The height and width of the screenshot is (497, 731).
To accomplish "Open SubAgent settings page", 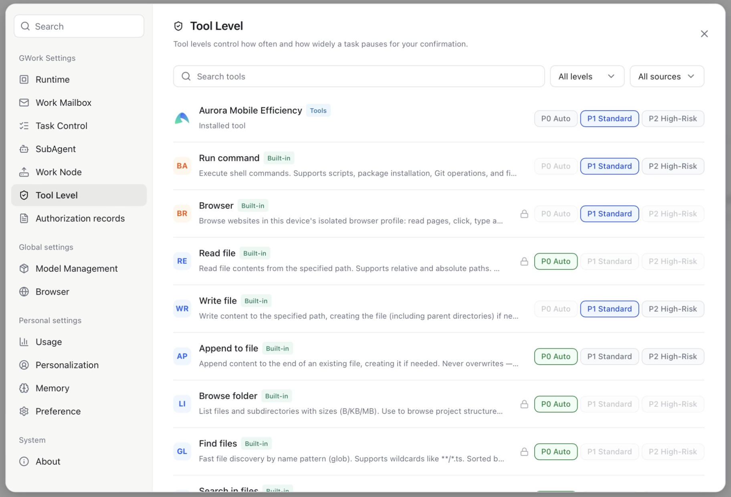I will point(79,149).
